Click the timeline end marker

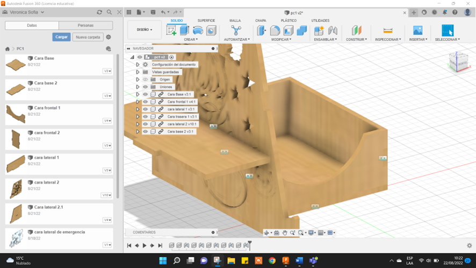click(x=249, y=245)
